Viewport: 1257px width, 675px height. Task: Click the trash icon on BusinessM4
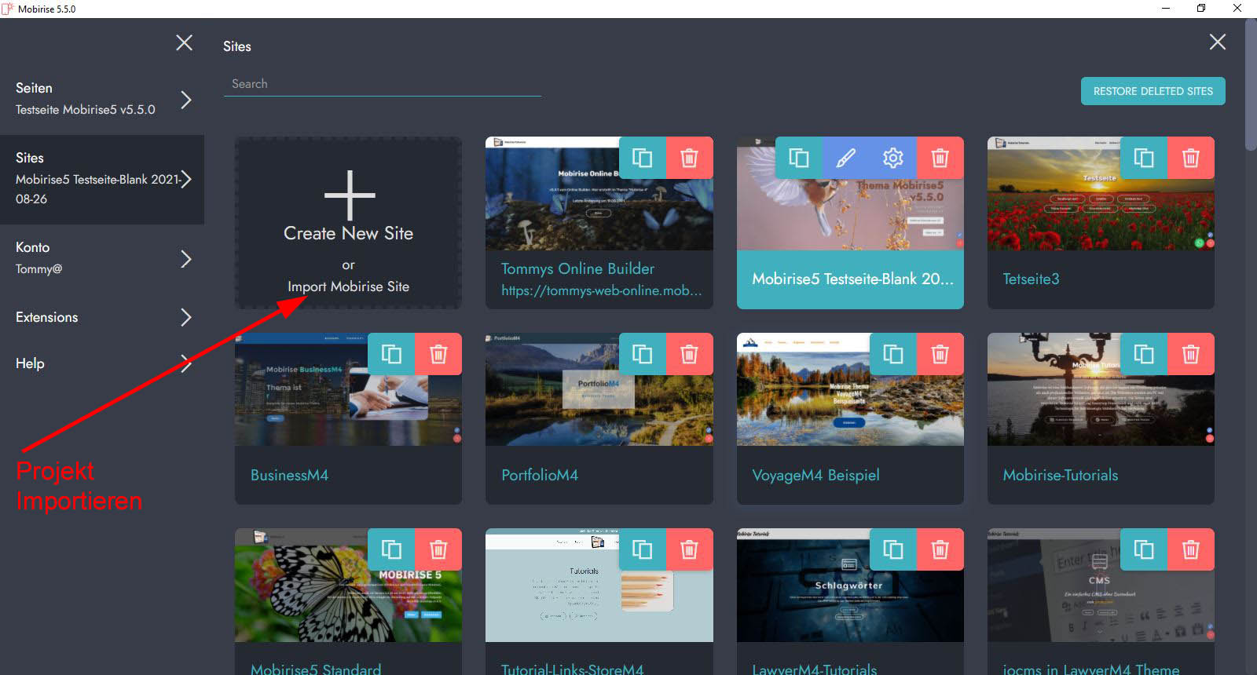tap(438, 354)
